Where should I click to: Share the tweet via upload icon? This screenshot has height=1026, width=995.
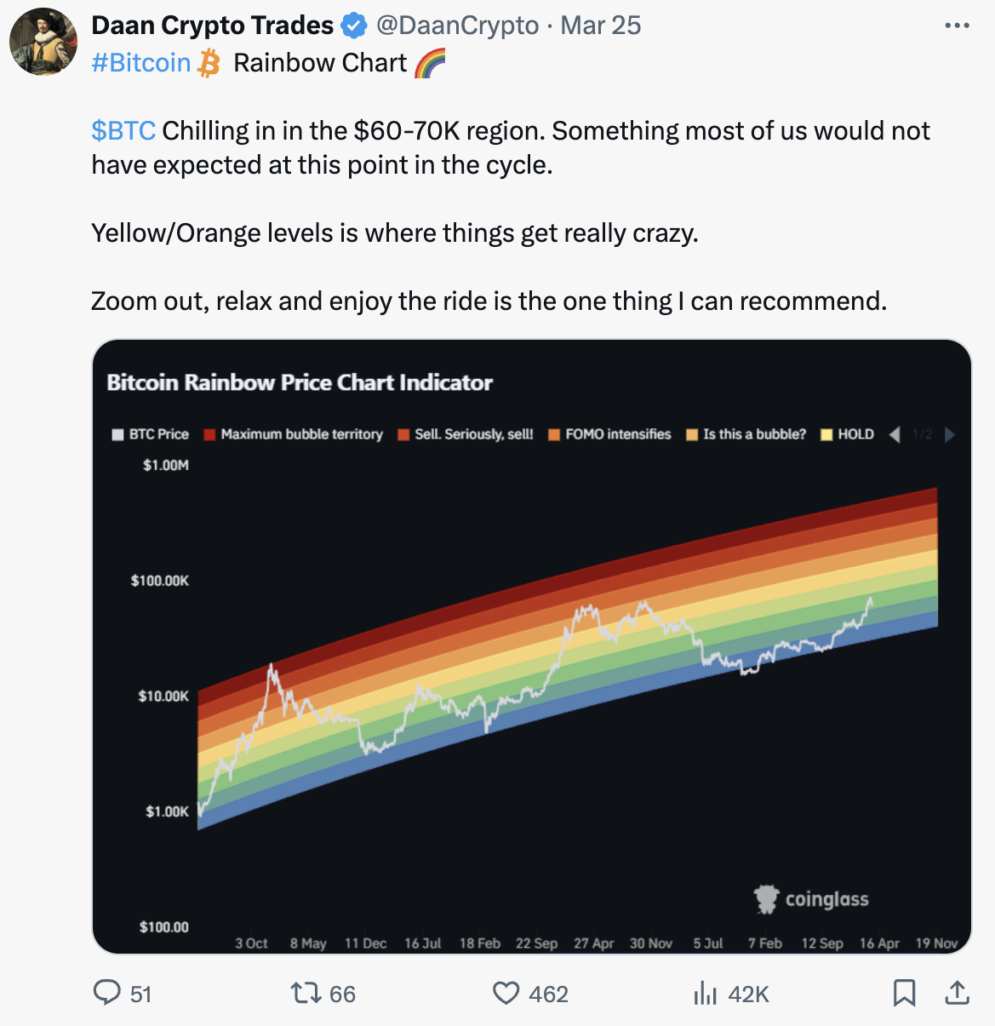(x=958, y=992)
